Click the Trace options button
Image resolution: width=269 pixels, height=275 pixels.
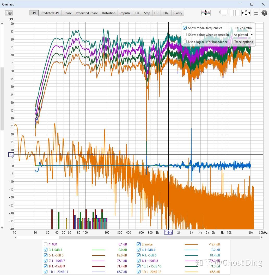tap(243, 42)
